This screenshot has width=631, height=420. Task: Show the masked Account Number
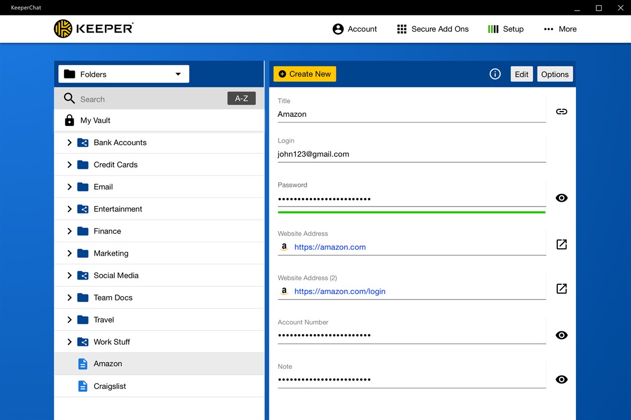(561, 335)
